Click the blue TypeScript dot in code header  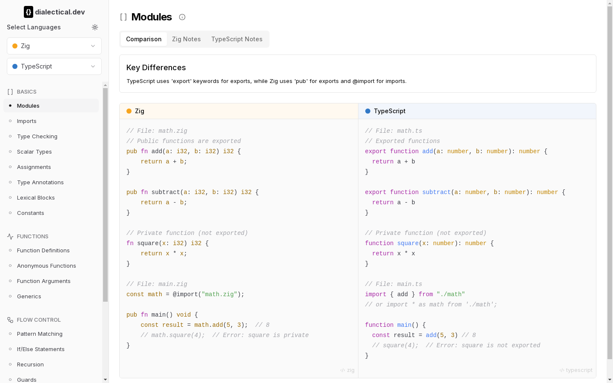(368, 111)
